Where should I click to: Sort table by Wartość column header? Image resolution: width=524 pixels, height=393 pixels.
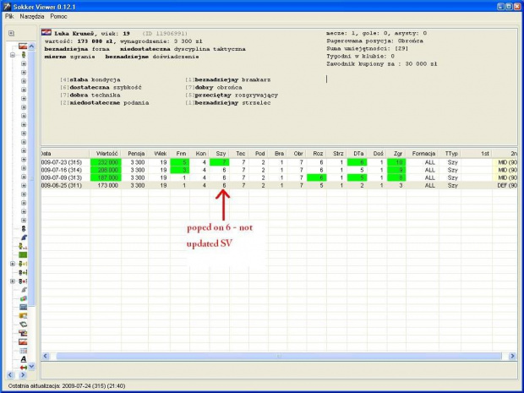[x=107, y=153]
